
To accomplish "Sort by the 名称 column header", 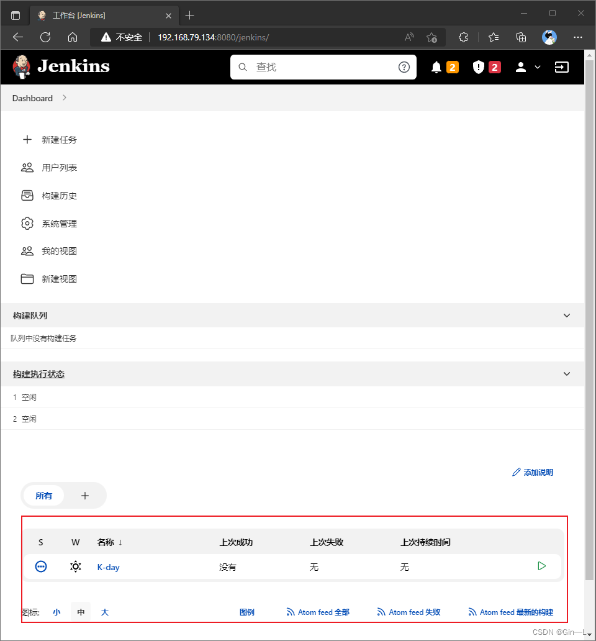I will pyautogui.click(x=109, y=542).
